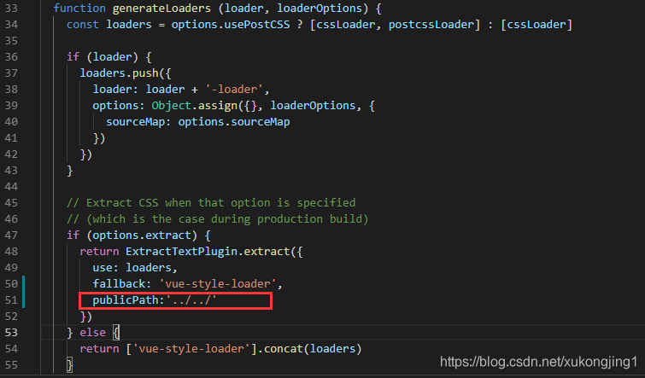Click line number 36 in gutter
645x378 pixels.
tap(11, 56)
